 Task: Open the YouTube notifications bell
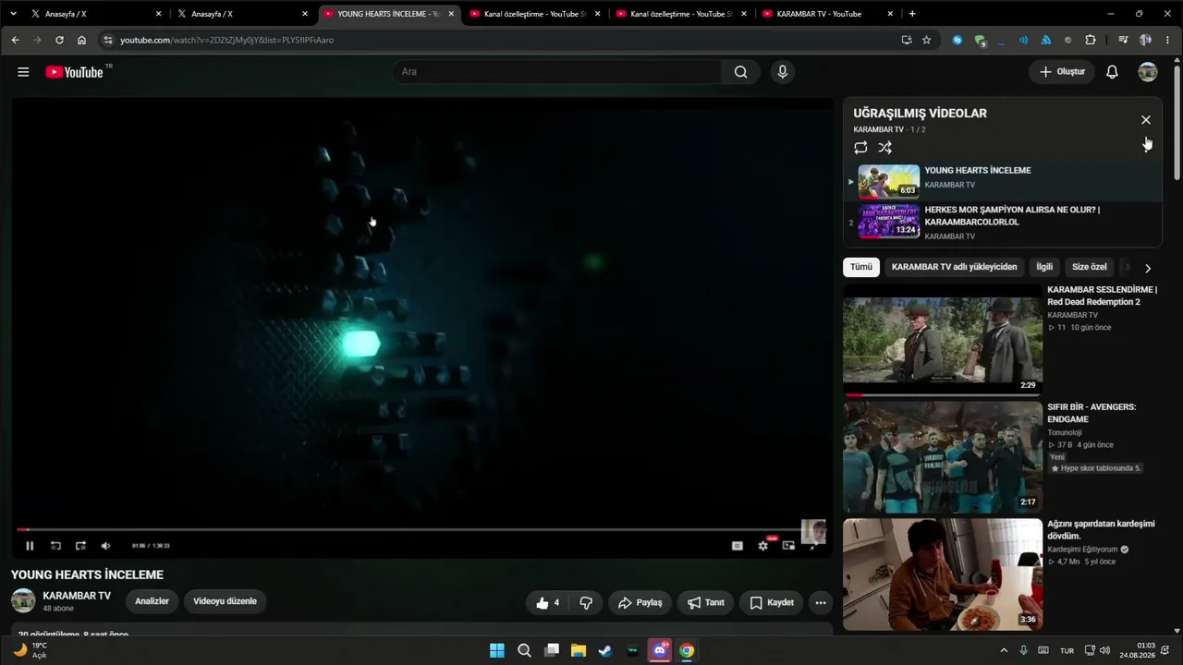[1113, 72]
